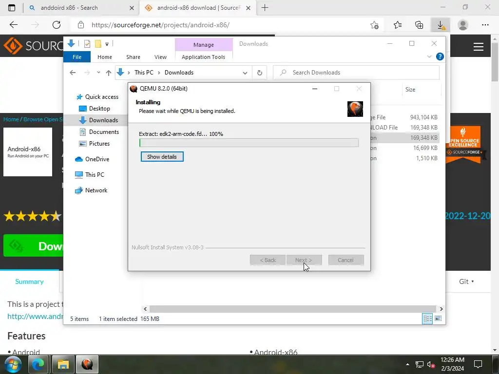Image resolution: width=499 pixels, height=374 pixels.
Task: Open QEMU installer taskbar icon
Action: click(87, 364)
